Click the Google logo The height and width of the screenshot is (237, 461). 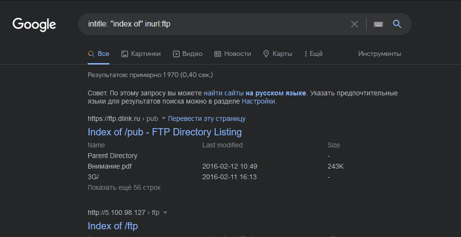point(34,24)
